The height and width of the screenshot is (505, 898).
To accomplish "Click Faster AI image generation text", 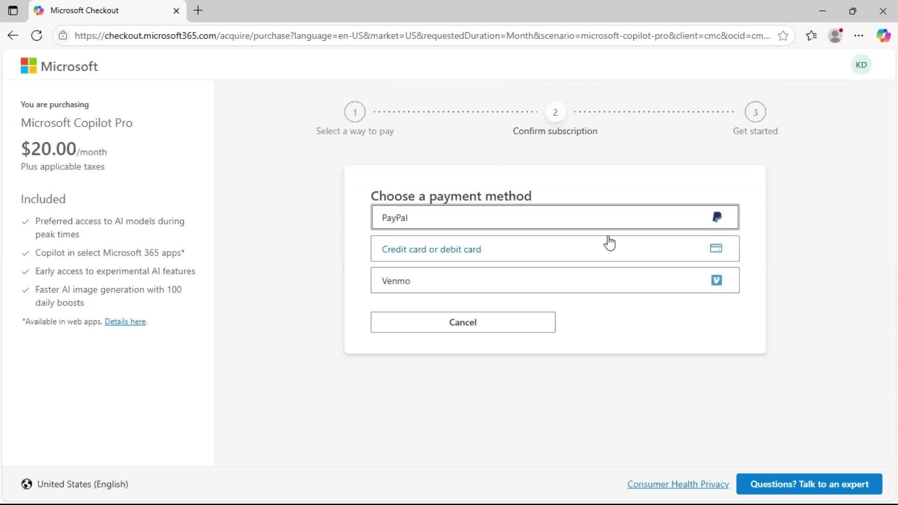I will 109,296.
